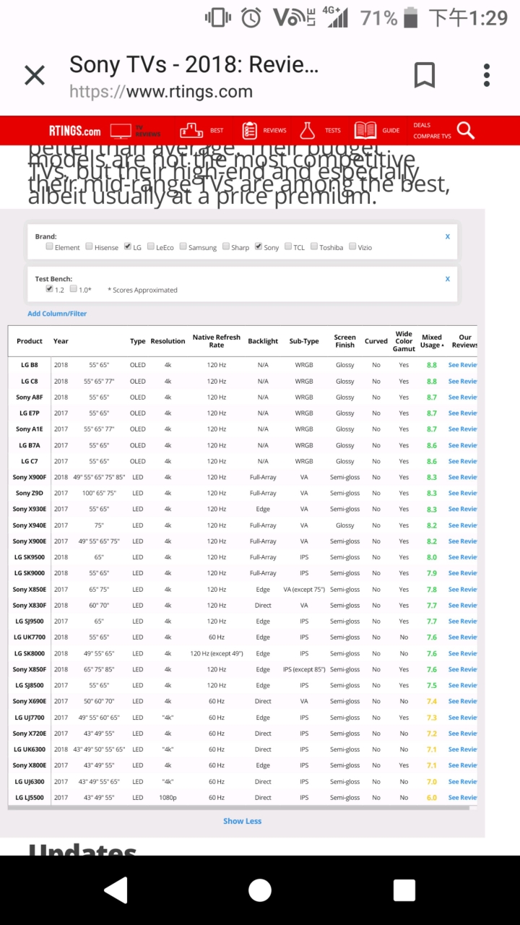This screenshot has width=520, height=925.
Task: Close the browser tab with X icon
Action: click(35, 75)
